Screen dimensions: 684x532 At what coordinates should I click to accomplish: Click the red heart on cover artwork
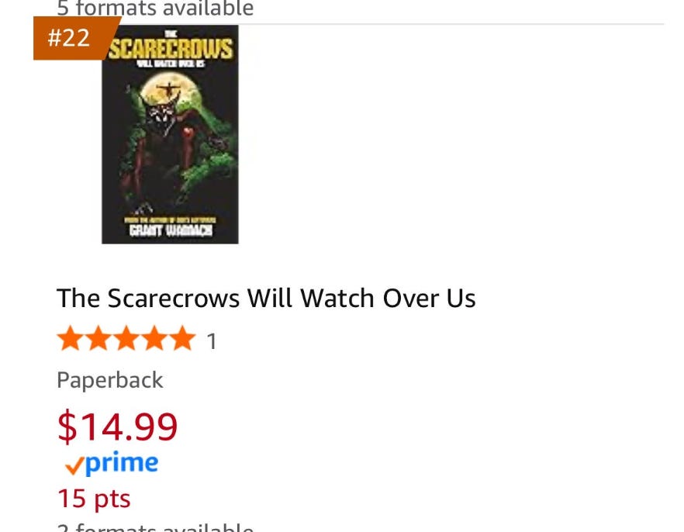(188, 131)
